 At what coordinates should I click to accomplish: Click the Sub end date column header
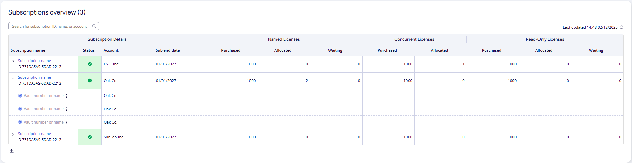167,50
